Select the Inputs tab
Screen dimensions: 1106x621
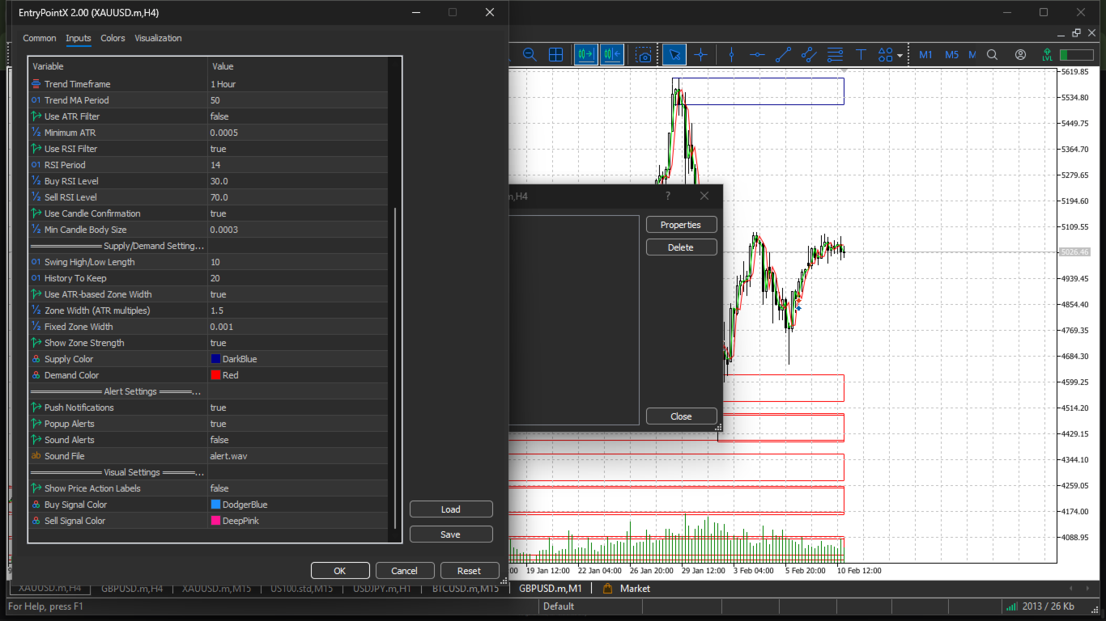tap(79, 38)
